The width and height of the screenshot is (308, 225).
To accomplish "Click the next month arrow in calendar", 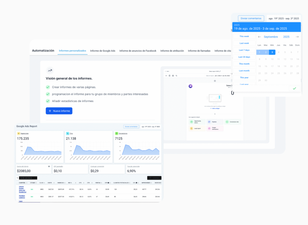I will 297,37.
